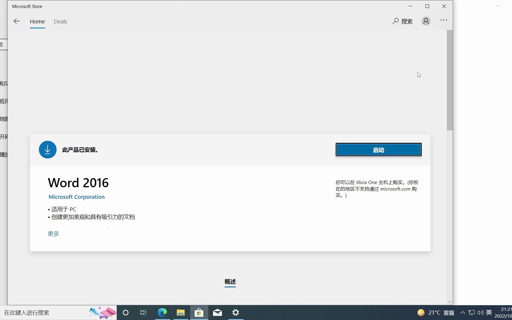Open search in the Microsoft Store

402,21
